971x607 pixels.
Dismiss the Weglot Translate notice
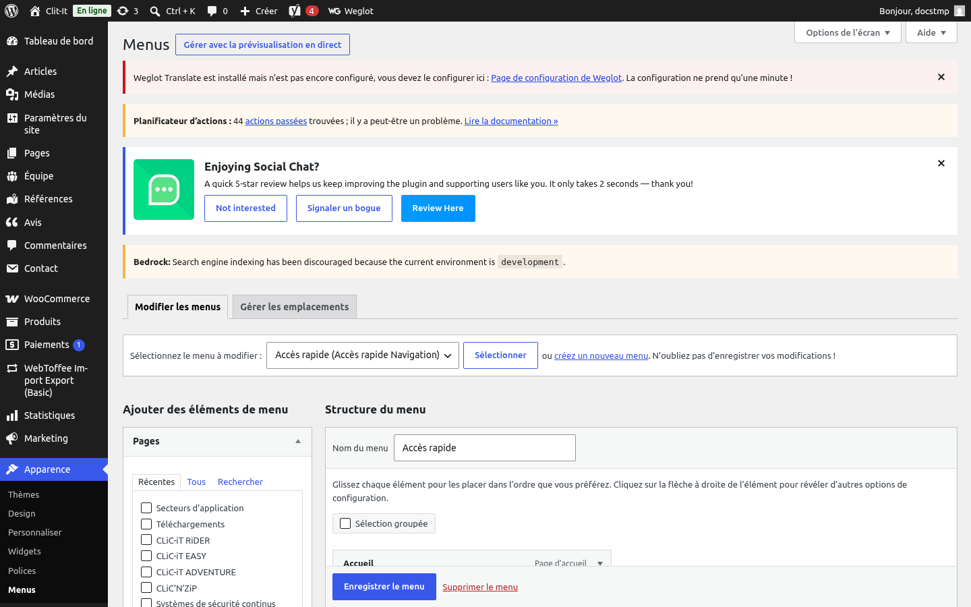click(x=941, y=77)
